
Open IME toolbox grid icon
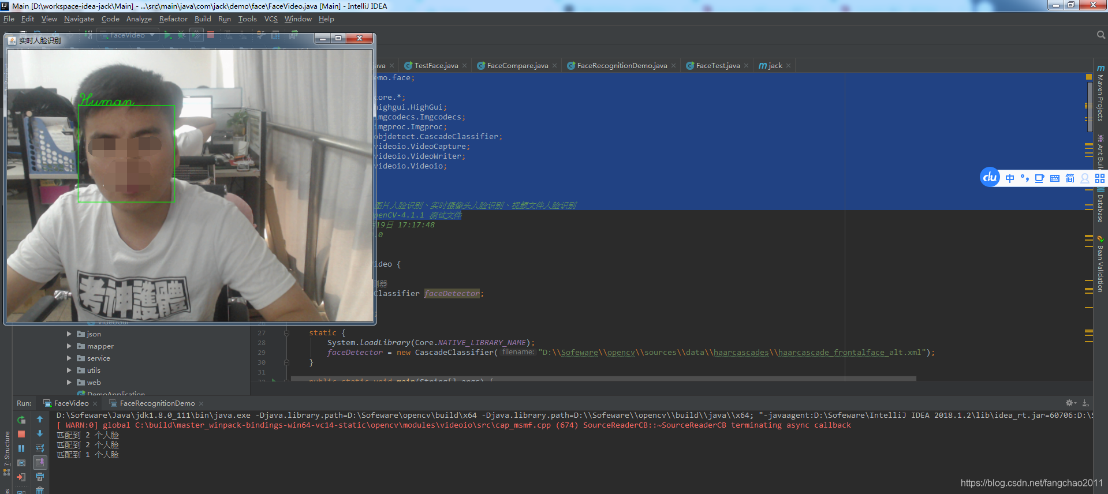pyautogui.click(x=1100, y=178)
